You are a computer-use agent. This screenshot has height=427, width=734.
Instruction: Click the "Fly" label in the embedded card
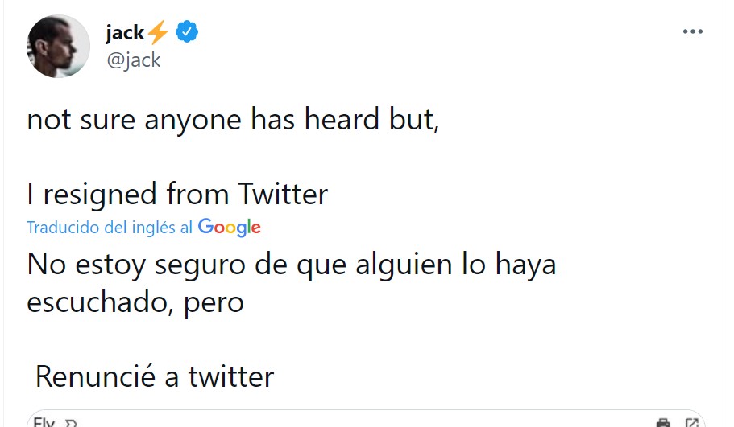(44, 422)
